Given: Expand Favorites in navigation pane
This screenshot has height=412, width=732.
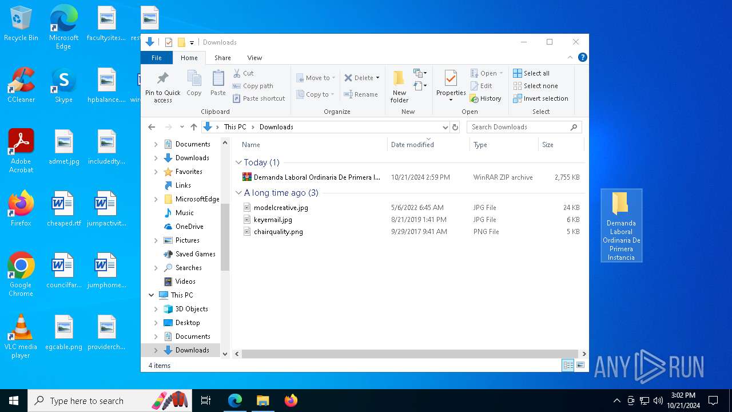Looking at the screenshot, I should coord(156,172).
